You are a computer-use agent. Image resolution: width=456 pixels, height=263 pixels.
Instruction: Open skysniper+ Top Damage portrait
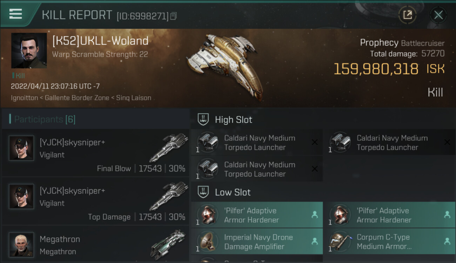[21, 196]
